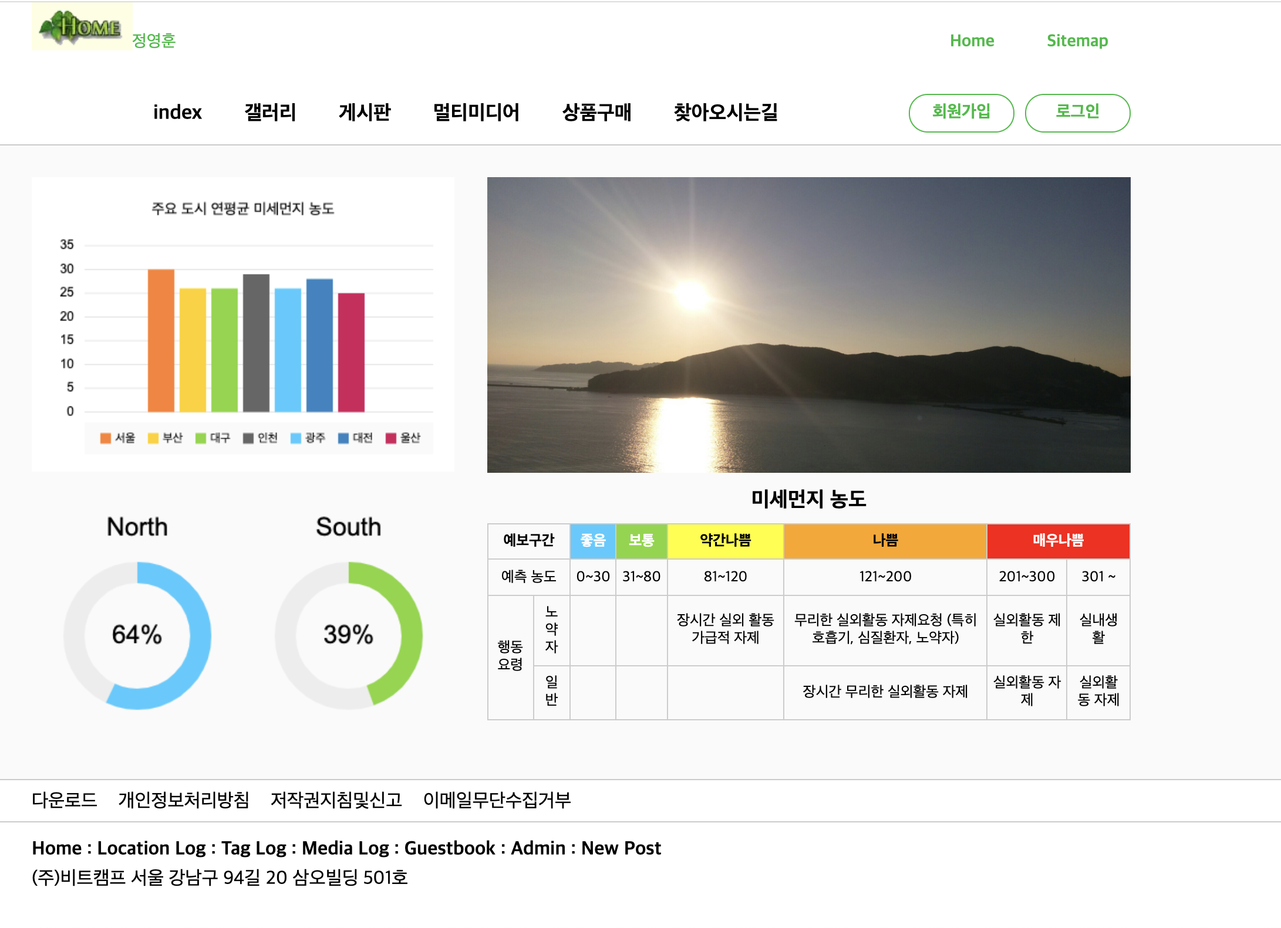The width and height of the screenshot is (1281, 928).
Task: Open Guestbook in footer navigation
Action: [x=450, y=848]
